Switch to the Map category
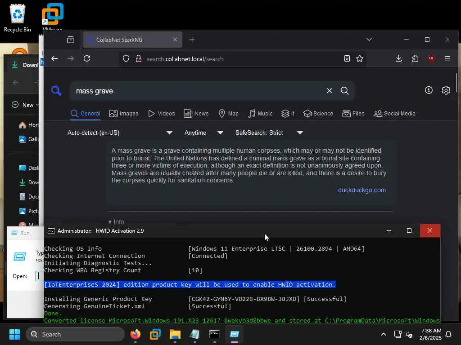461x345 pixels. pyautogui.click(x=228, y=114)
